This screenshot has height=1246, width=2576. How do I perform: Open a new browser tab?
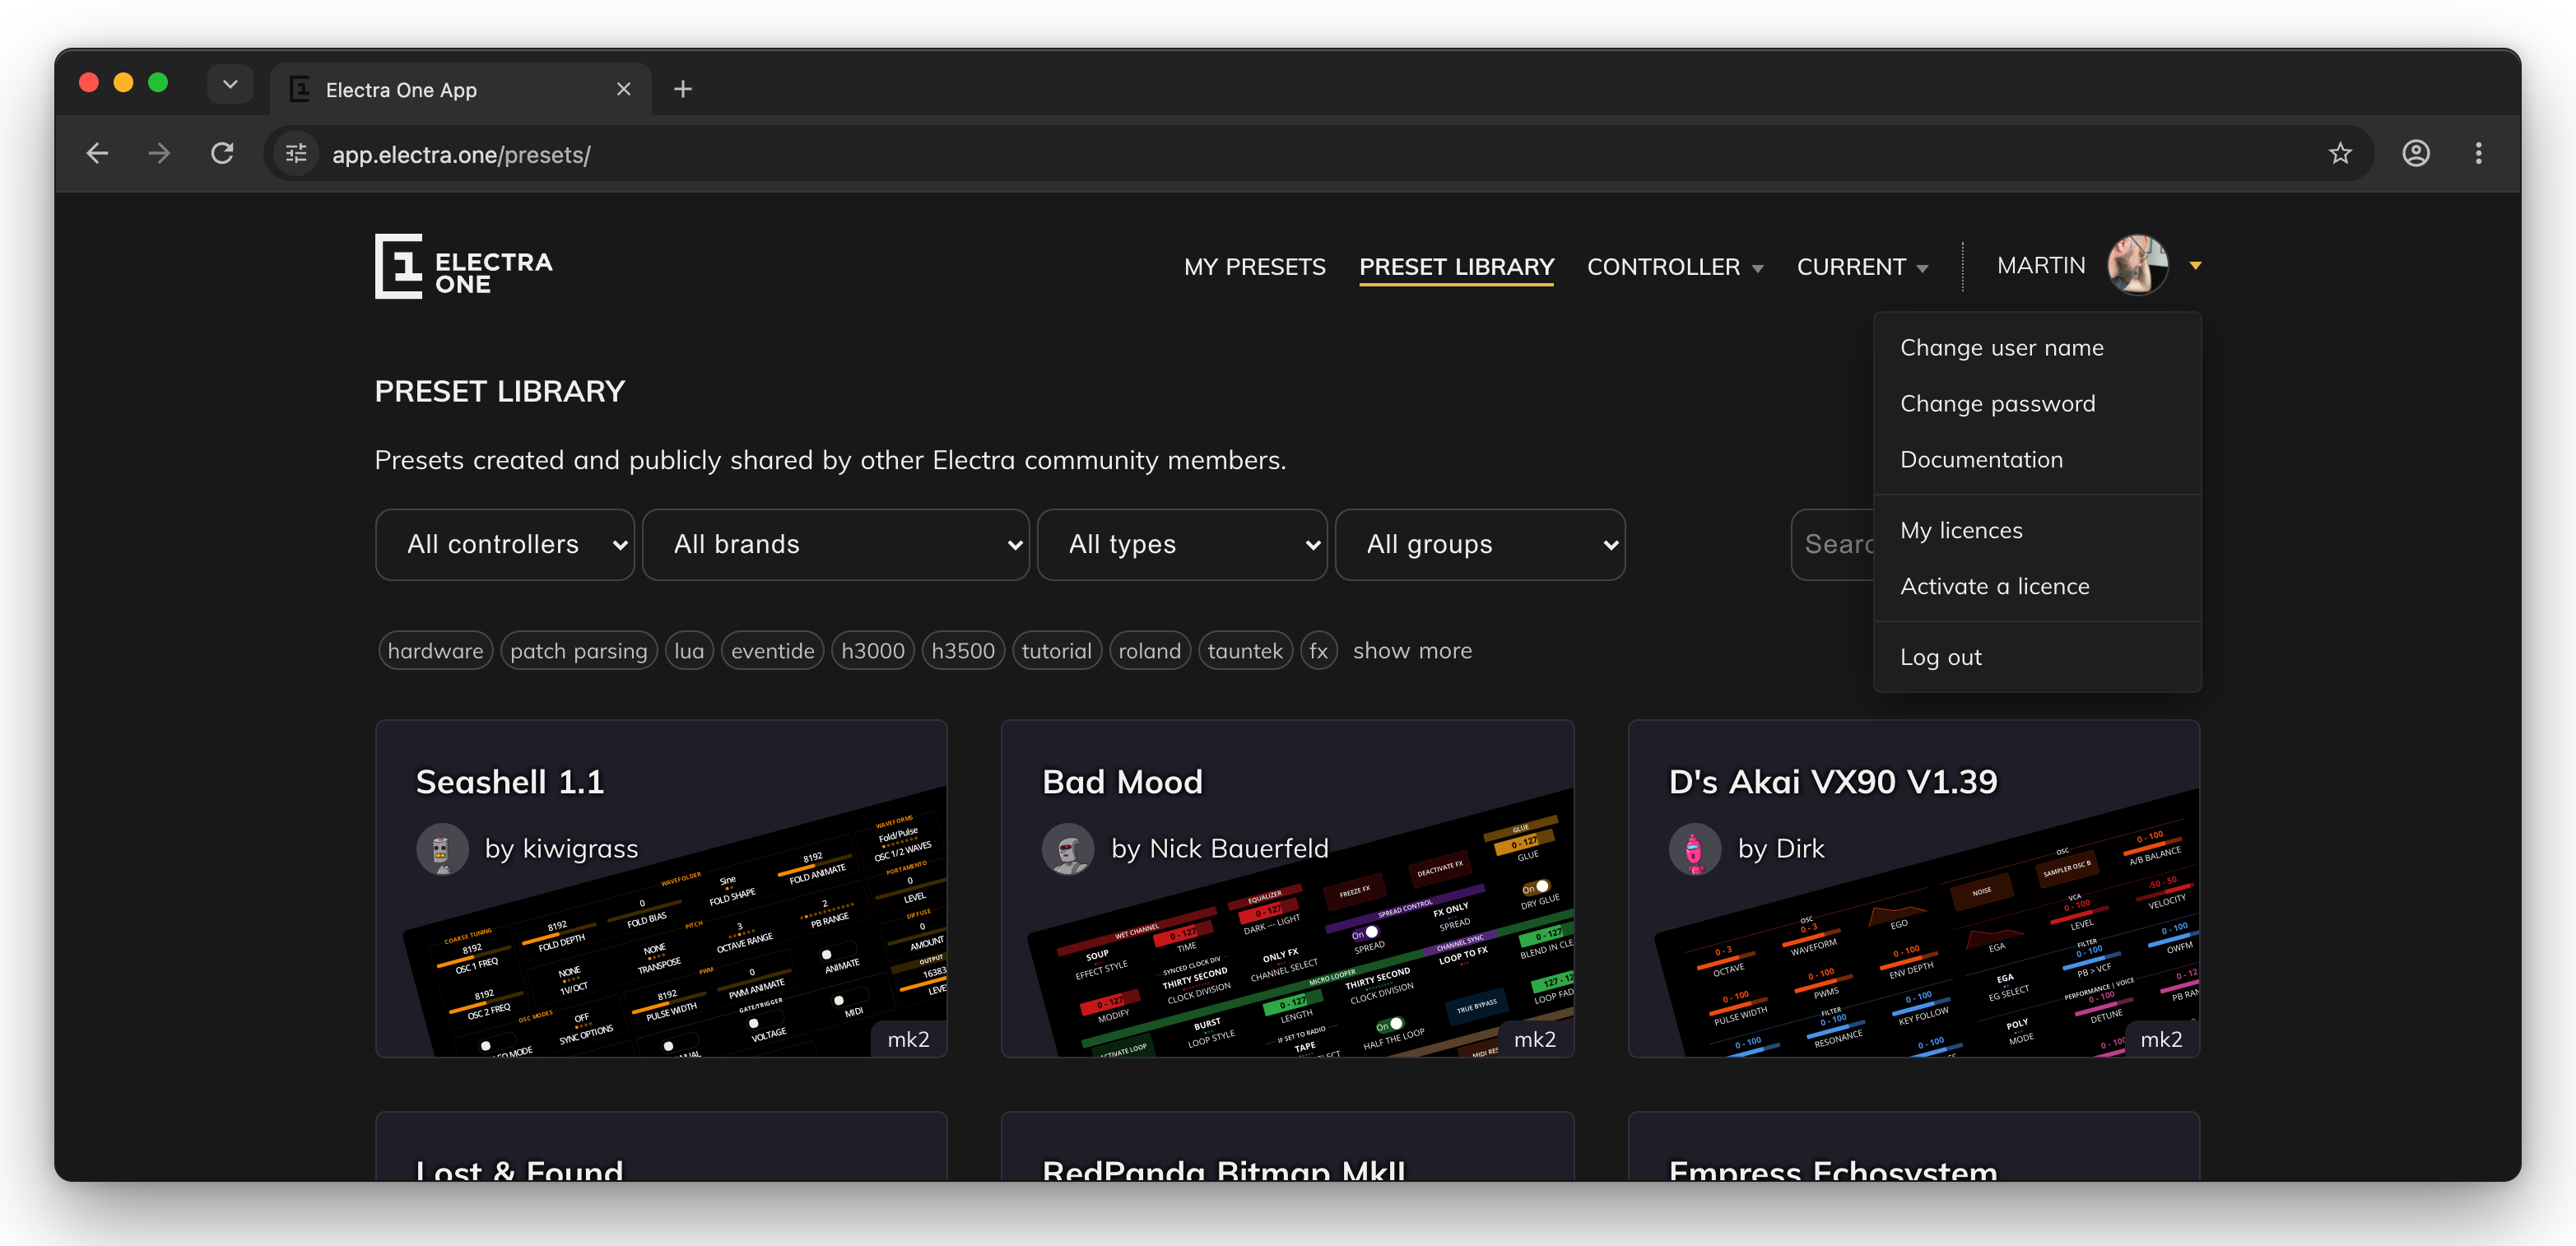(x=683, y=89)
